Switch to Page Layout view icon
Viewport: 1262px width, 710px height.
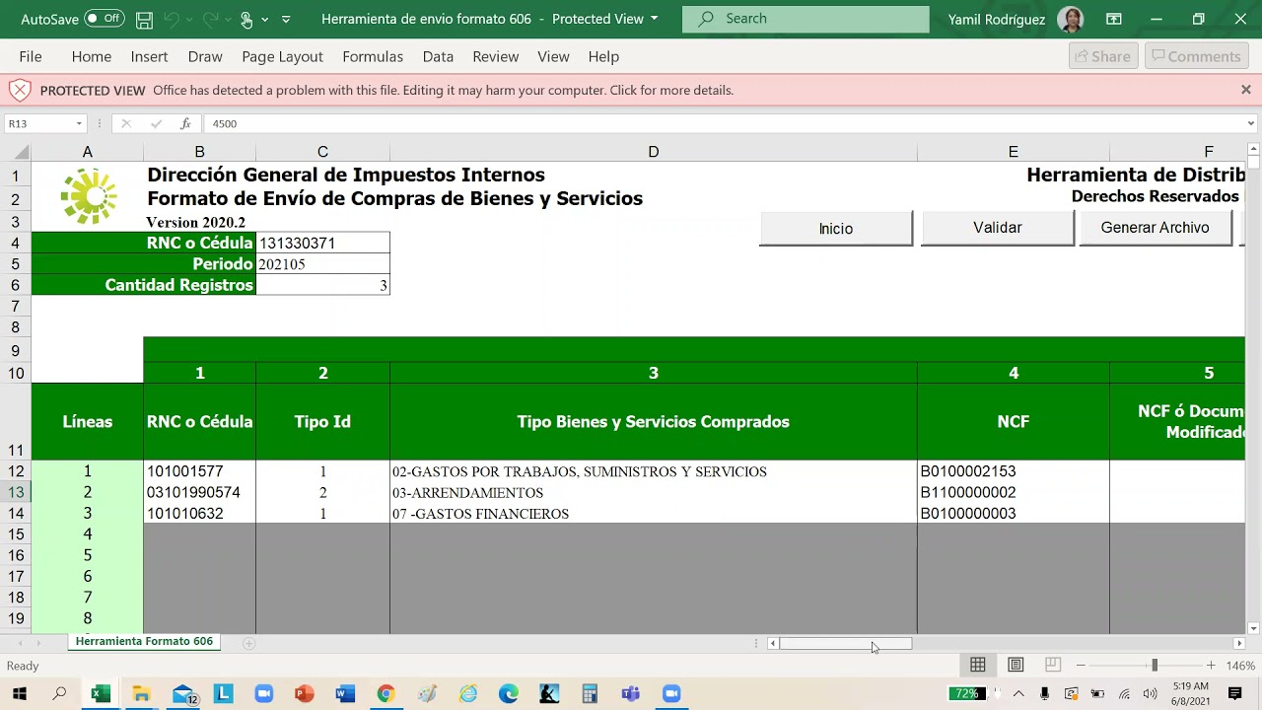point(1016,666)
